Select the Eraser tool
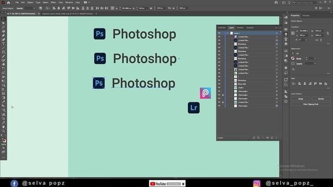Image resolution: width=333 pixels, height=187 pixels. pos(4,64)
